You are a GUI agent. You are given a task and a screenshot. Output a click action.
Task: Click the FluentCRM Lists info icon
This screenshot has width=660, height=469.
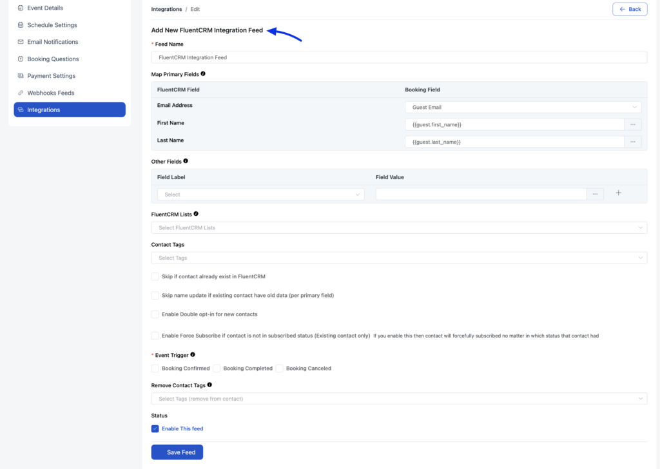[x=196, y=213]
